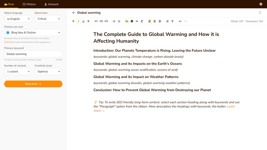Click the highlight pen icon

coord(142,21)
